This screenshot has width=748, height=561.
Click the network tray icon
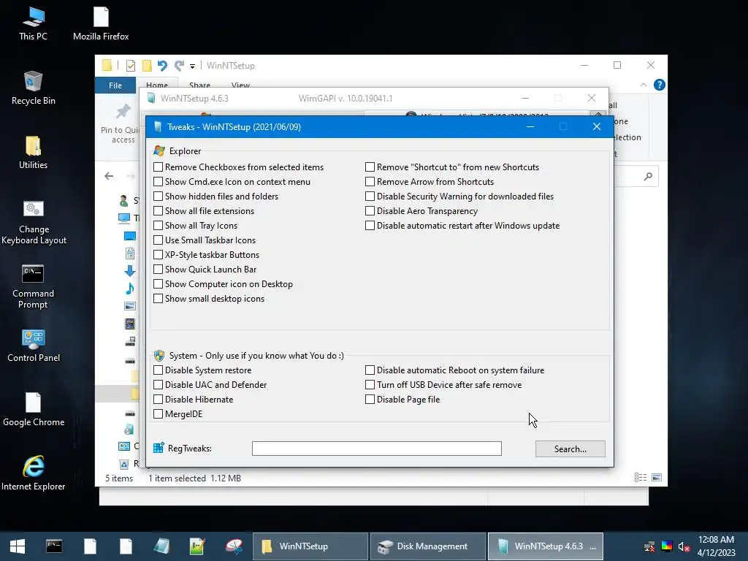(649, 546)
